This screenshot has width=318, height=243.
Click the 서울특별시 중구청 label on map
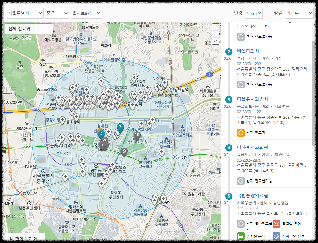point(43,178)
